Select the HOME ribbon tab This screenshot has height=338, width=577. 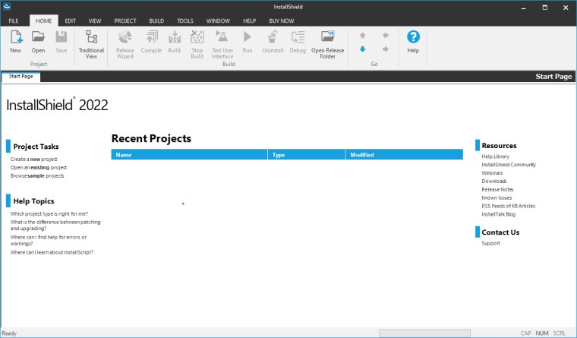click(43, 21)
